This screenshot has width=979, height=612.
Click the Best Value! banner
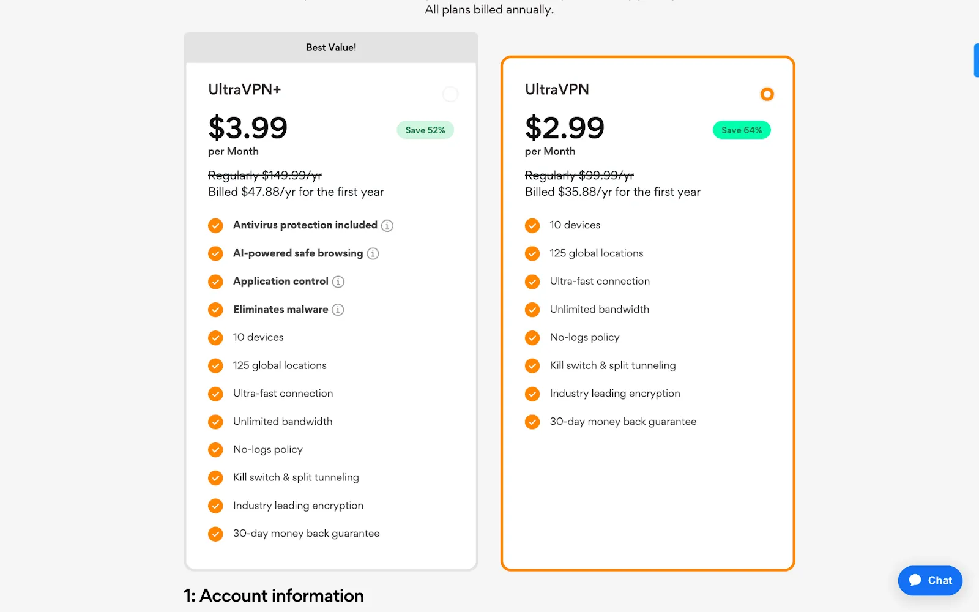(x=331, y=47)
